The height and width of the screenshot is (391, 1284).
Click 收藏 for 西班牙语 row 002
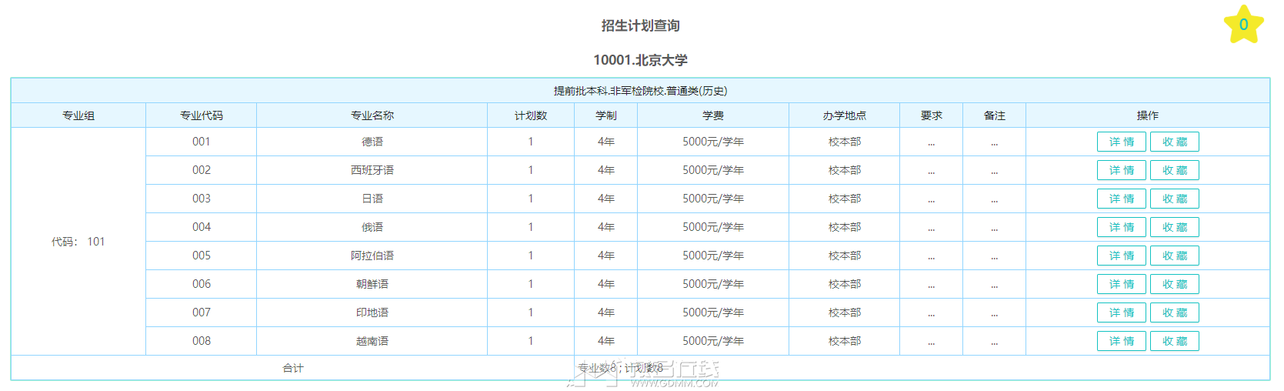[1174, 170]
